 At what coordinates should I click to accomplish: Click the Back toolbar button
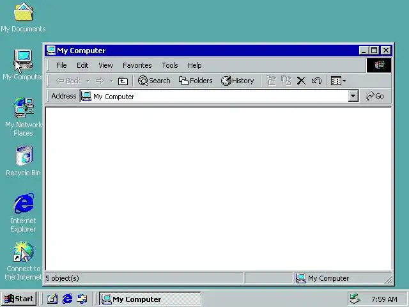click(68, 81)
